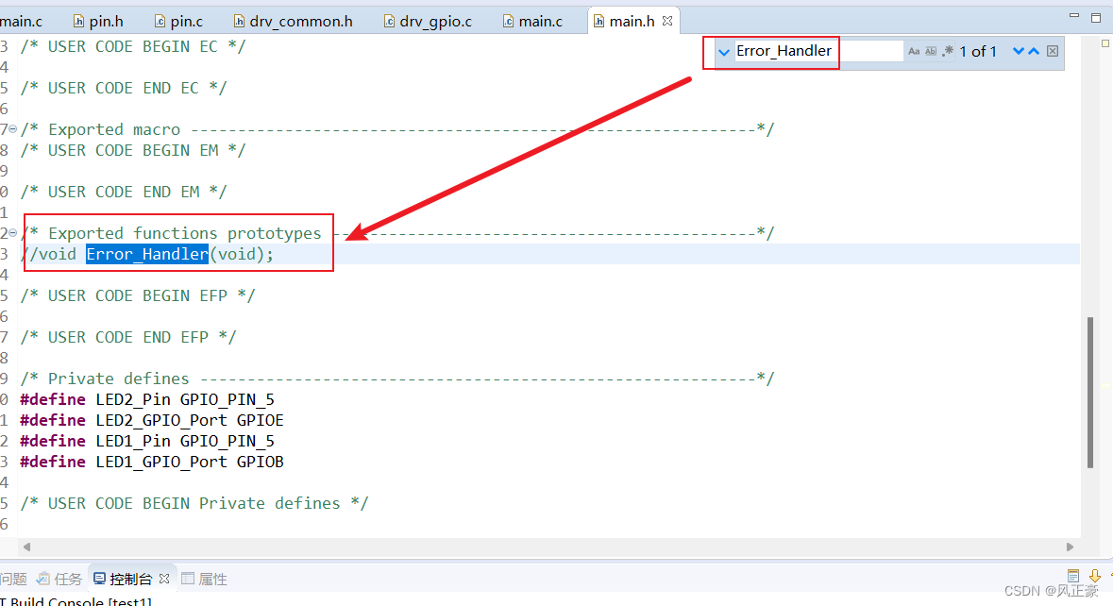Toggle case sensitive search option Aa
The height and width of the screenshot is (606, 1113).
coord(914,51)
